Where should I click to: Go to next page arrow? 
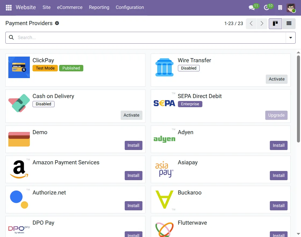[262, 23]
